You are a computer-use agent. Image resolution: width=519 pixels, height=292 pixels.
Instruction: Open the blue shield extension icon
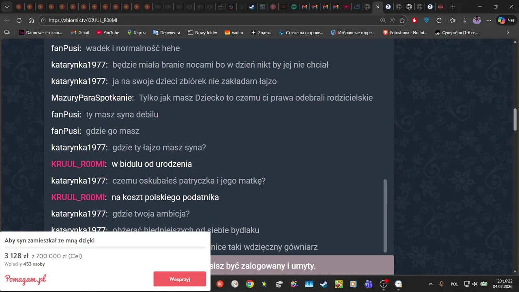point(427,20)
